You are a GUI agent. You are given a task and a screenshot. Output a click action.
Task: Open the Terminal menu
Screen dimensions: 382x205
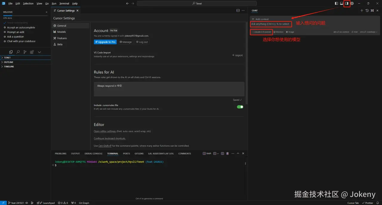coord(64,3)
